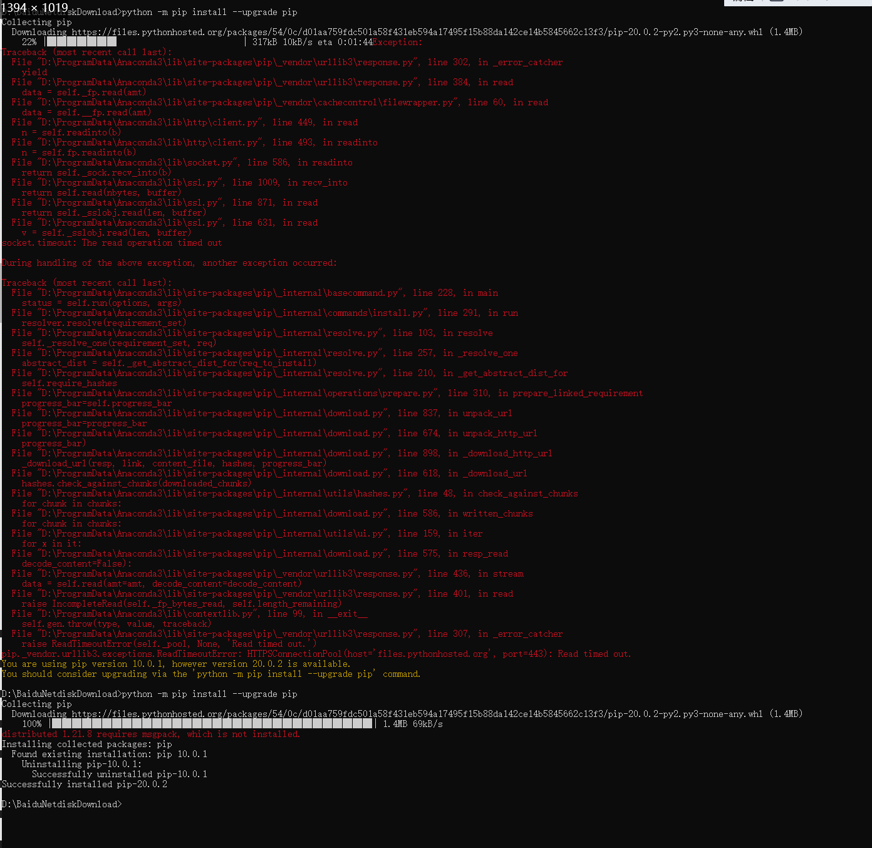Click ui.py line 159 in iter
Viewport: 872px width, 848px height.
(247, 533)
